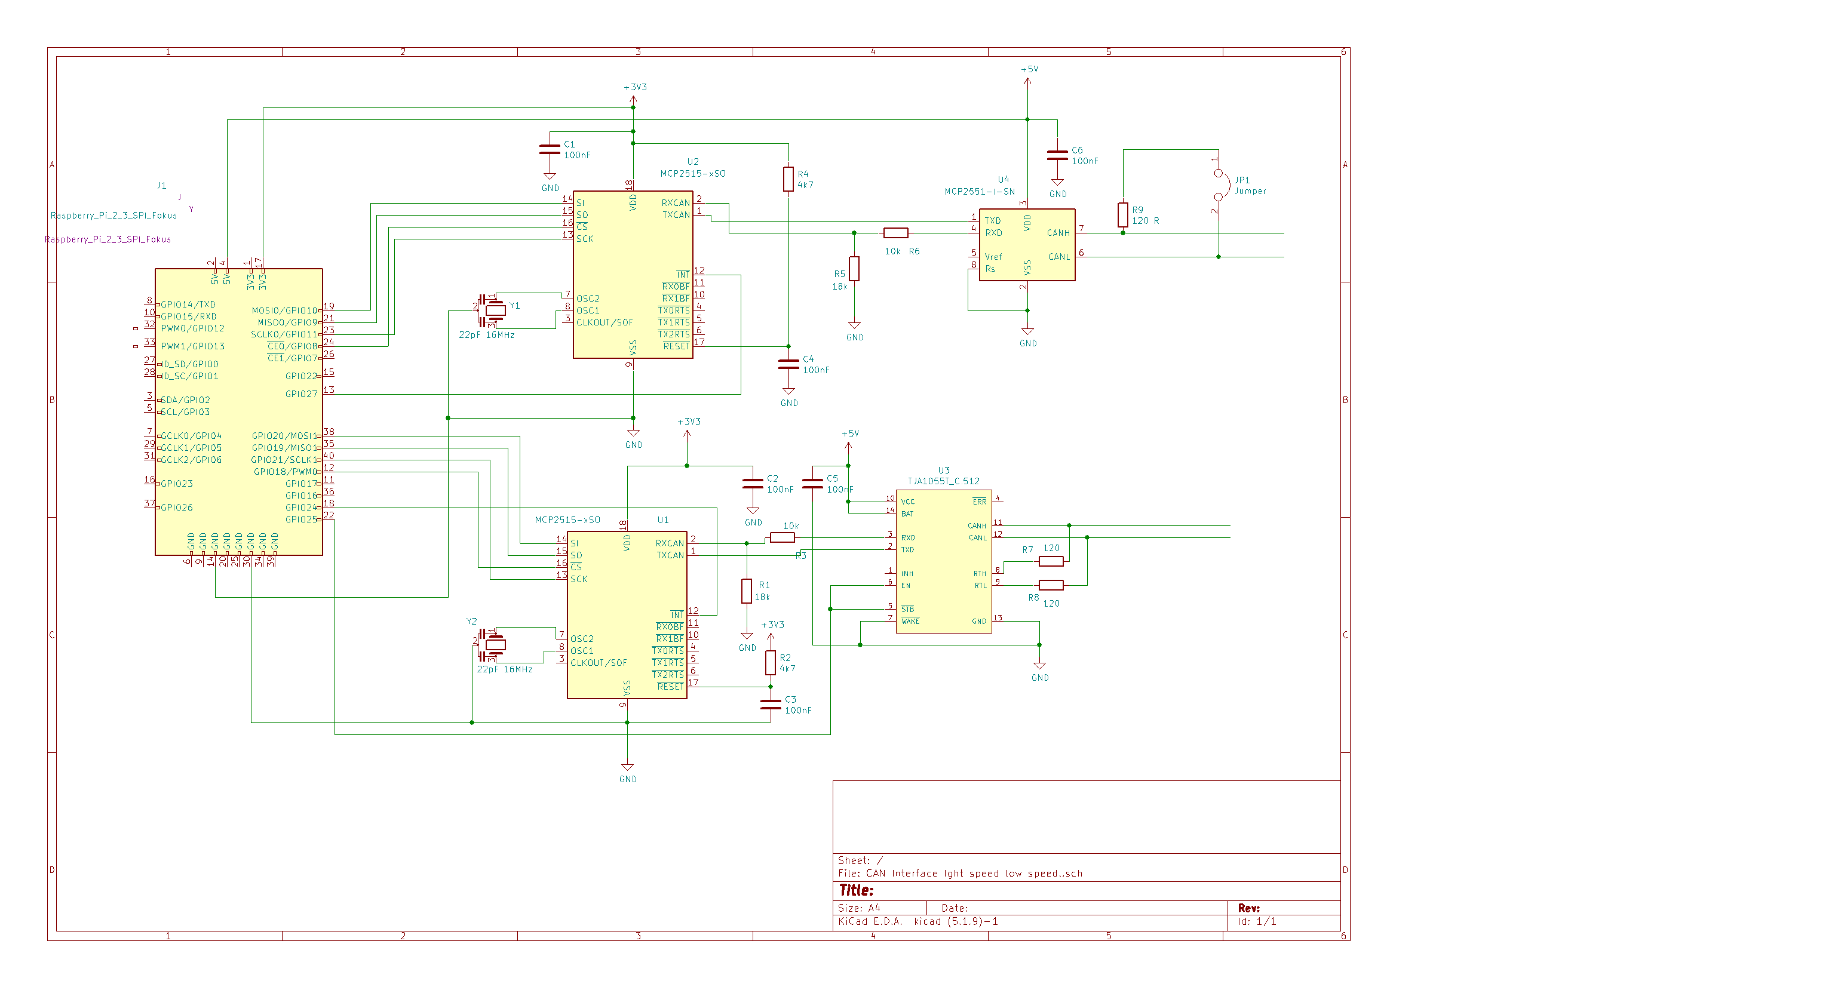This screenshot has width=1835, height=987.
Task: Select resistor R8 120
Action: click(1051, 585)
